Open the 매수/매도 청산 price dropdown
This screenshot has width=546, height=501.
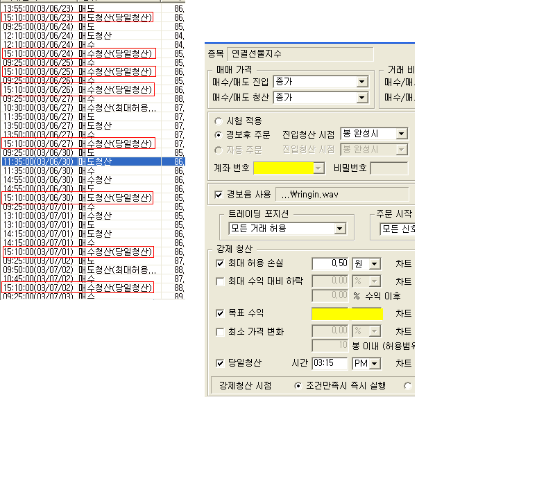pyautogui.click(x=361, y=98)
